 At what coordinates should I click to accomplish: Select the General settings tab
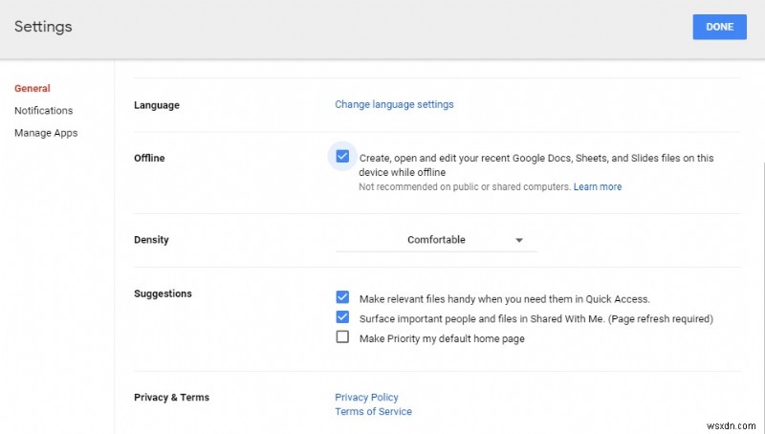(33, 88)
